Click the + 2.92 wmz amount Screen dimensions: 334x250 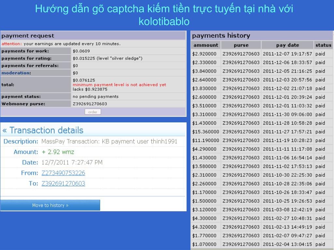[58, 152]
